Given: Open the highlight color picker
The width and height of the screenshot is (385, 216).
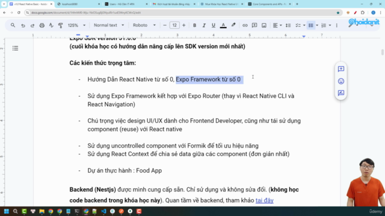Looking at the screenshot, I should point(233,25).
